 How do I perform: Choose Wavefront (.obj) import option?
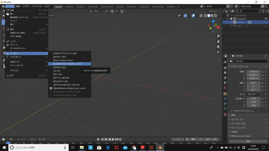click(x=70, y=81)
